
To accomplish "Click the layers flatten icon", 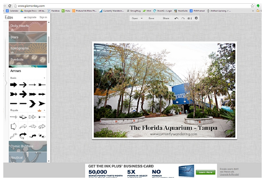I will [x=189, y=18].
